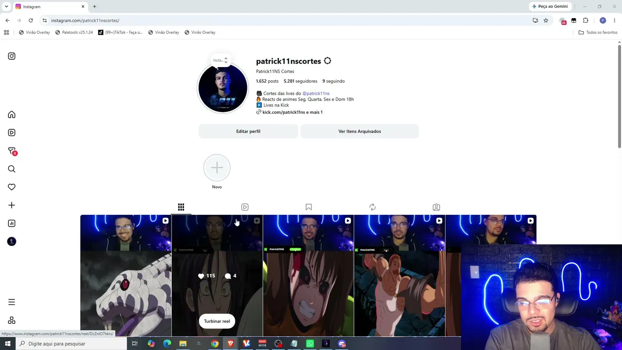Click the install app icon in address bar
Screen dimensions: 622x350
tap(535, 20)
